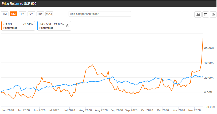This screenshot has width=217, height=114.
Task: Click the CANG performance legend card
Action: (18, 26)
